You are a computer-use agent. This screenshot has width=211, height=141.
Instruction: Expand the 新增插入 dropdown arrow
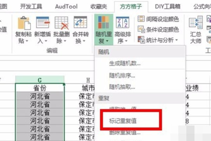click(46, 41)
